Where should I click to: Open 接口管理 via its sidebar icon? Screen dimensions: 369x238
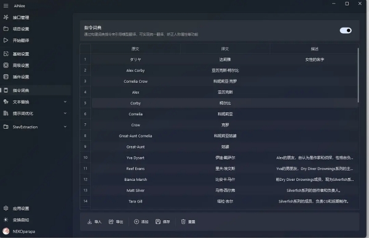(6, 17)
